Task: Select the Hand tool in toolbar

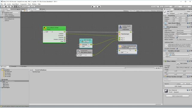Action: click(x=3, y=7)
